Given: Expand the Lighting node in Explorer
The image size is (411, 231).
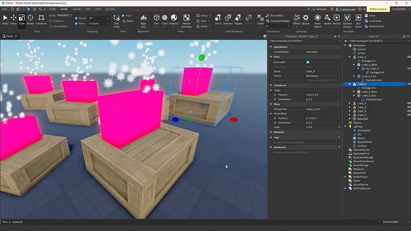Looking at the screenshot, I should (x=346, y=126).
